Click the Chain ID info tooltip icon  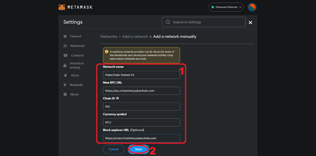pyautogui.click(x=118, y=99)
